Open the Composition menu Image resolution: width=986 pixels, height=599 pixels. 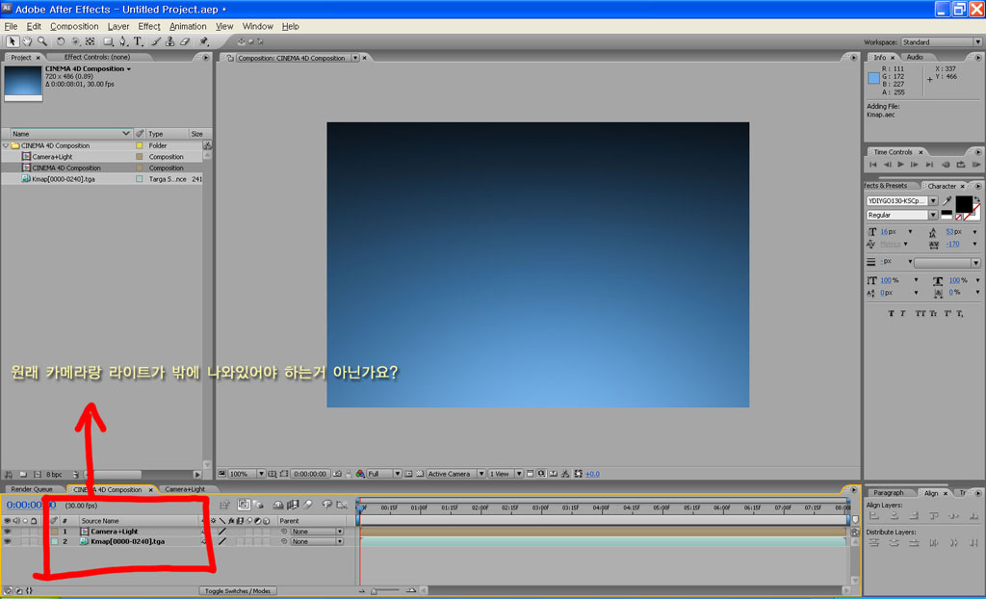point(74,26)
